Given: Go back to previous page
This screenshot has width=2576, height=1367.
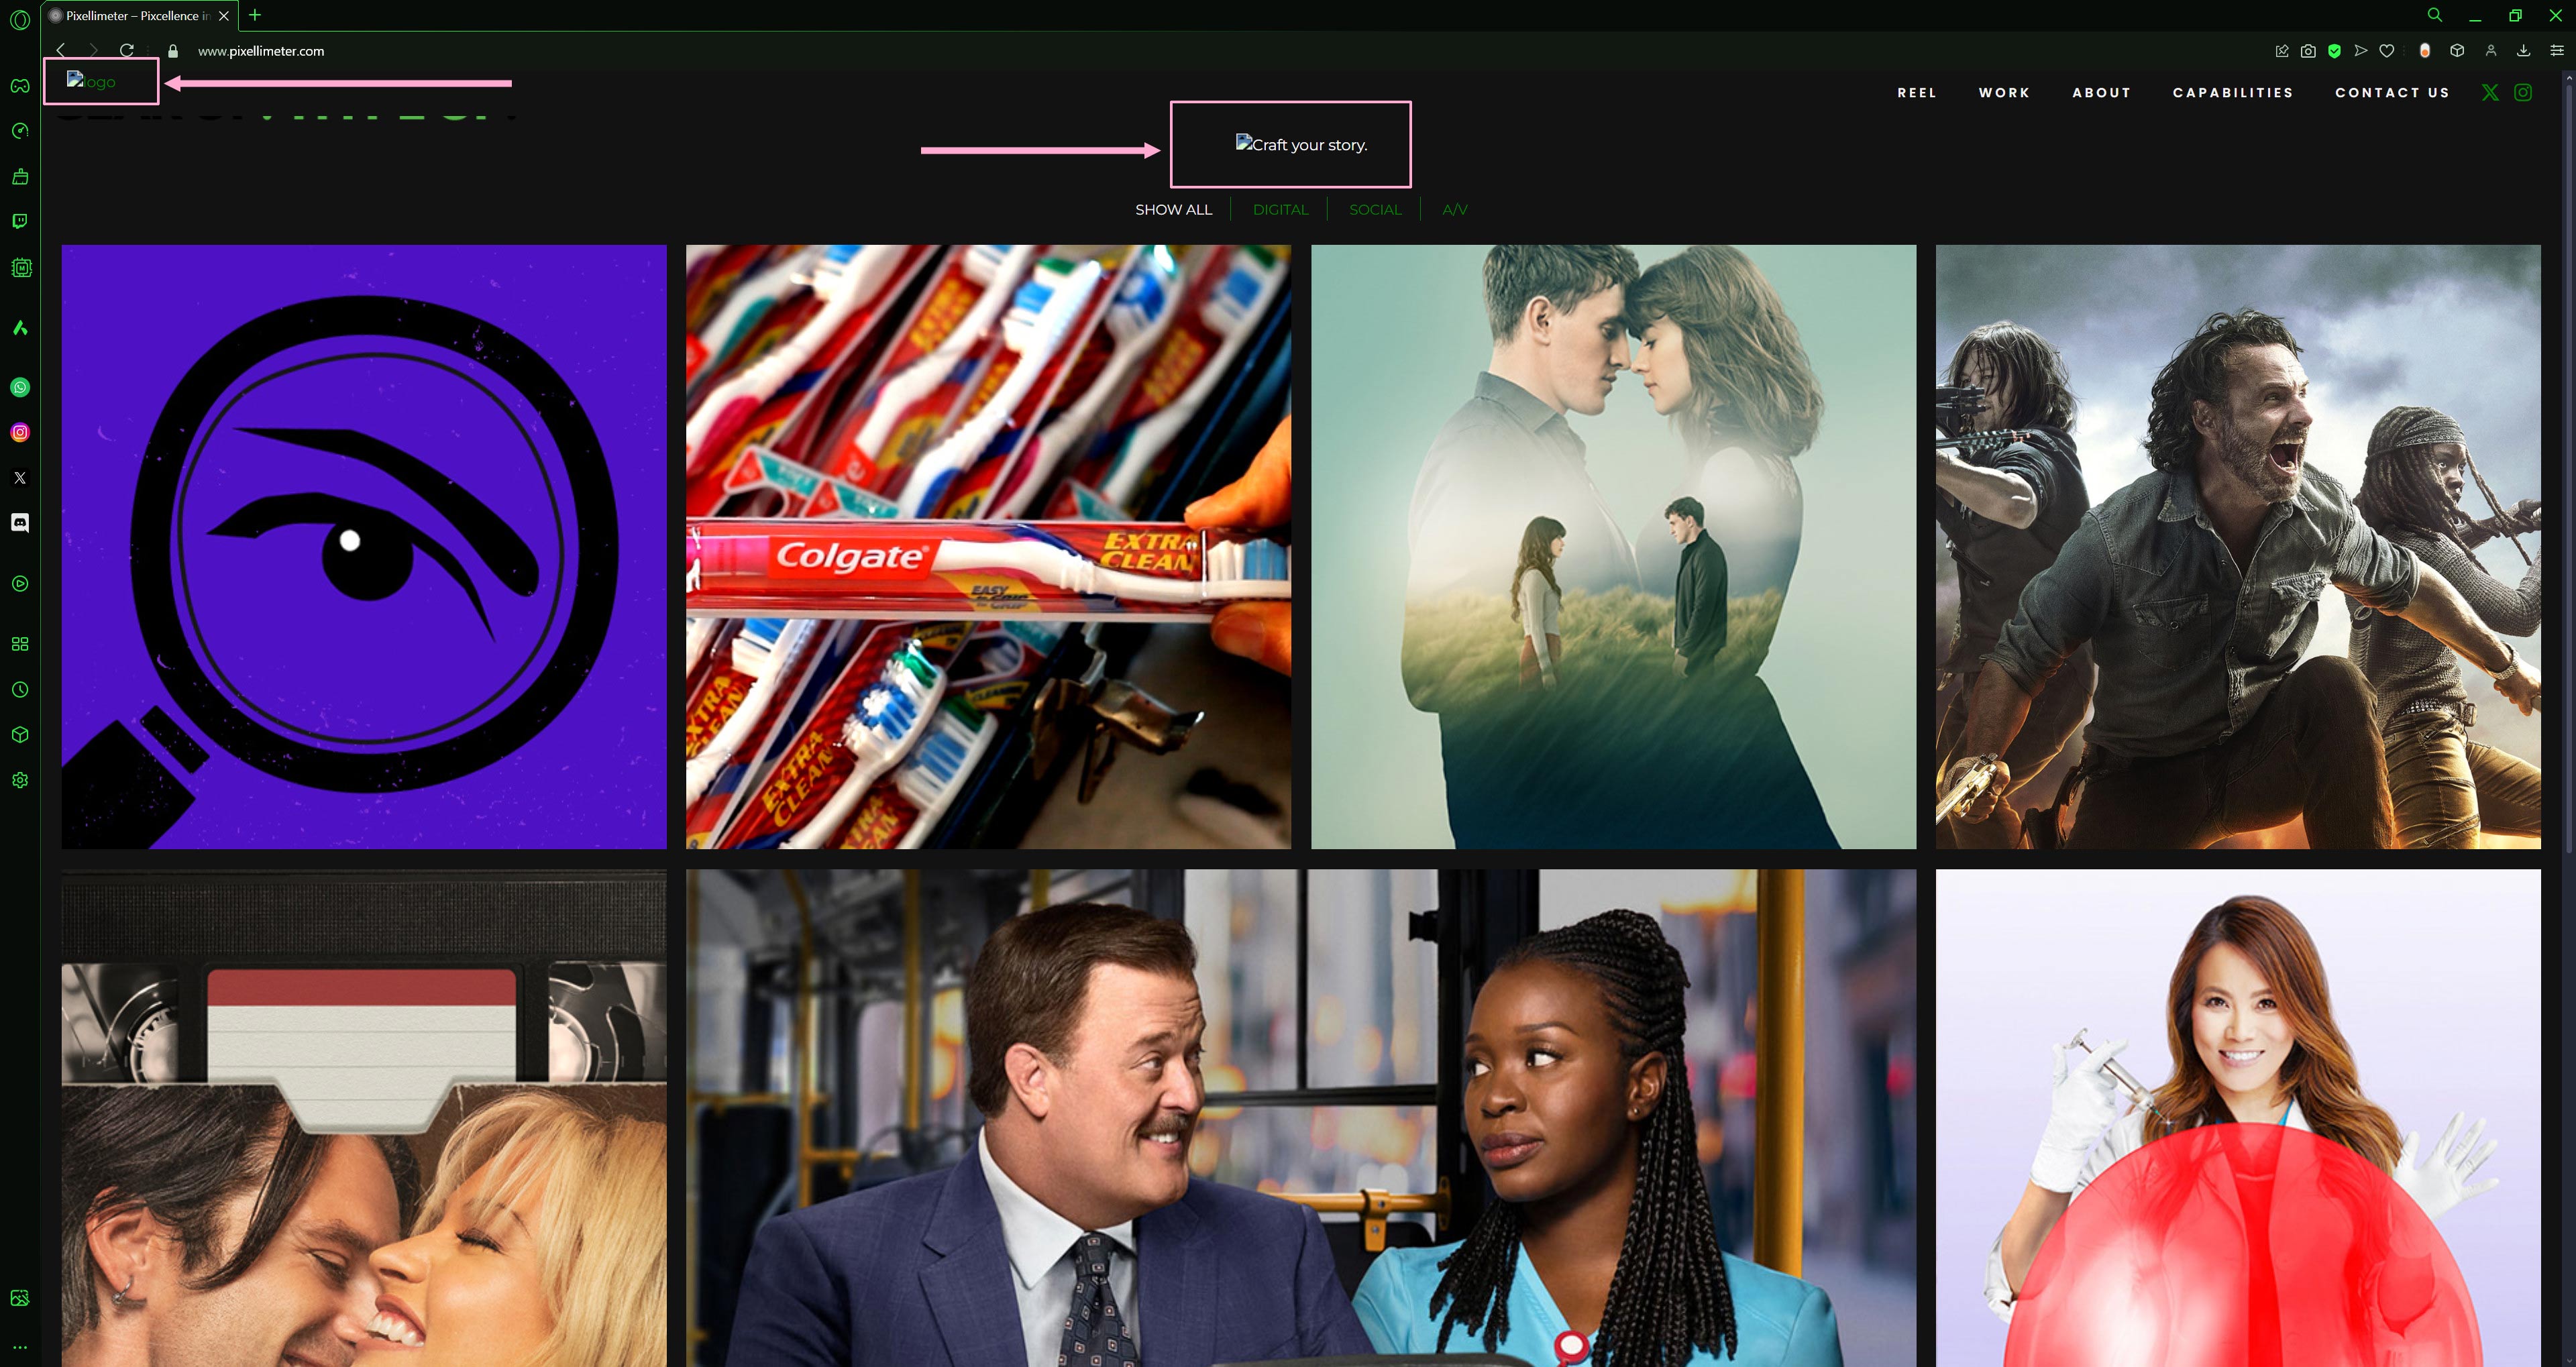Looking at the screenshot, I should [61, 50].
